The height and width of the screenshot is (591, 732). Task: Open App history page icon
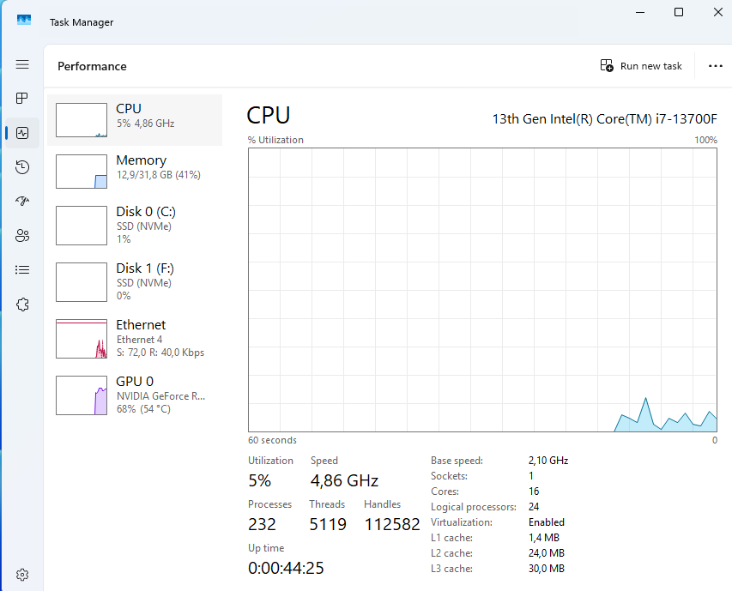pos(22,167)
